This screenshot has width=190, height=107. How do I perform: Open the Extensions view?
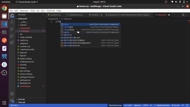coord(12,43)
